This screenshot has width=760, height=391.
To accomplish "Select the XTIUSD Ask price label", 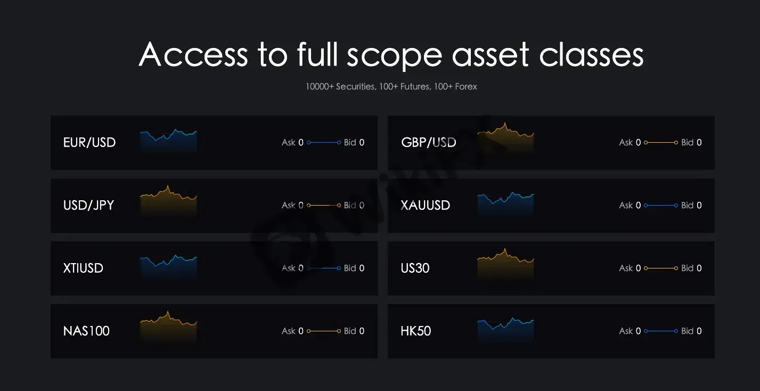I will point(292,268).
